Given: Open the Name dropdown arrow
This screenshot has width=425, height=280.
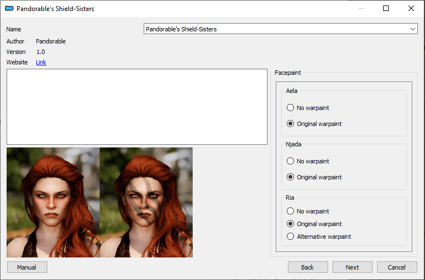Looking at the screenshot, I should coord(412,29).
